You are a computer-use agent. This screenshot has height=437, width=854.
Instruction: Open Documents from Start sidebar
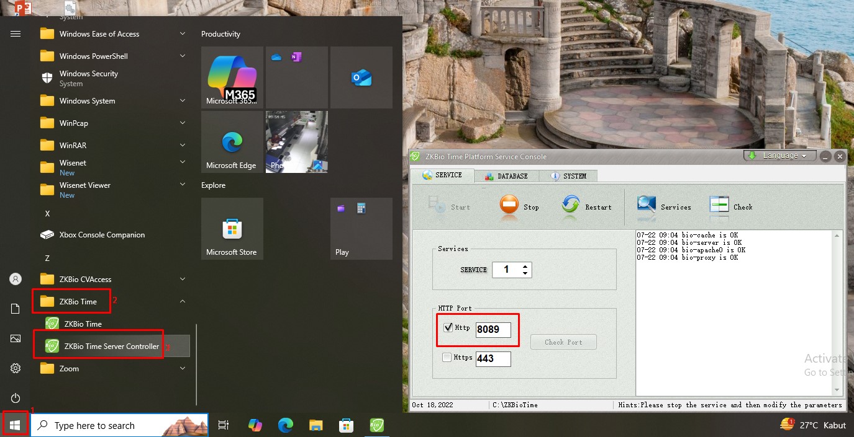(16, 309)
